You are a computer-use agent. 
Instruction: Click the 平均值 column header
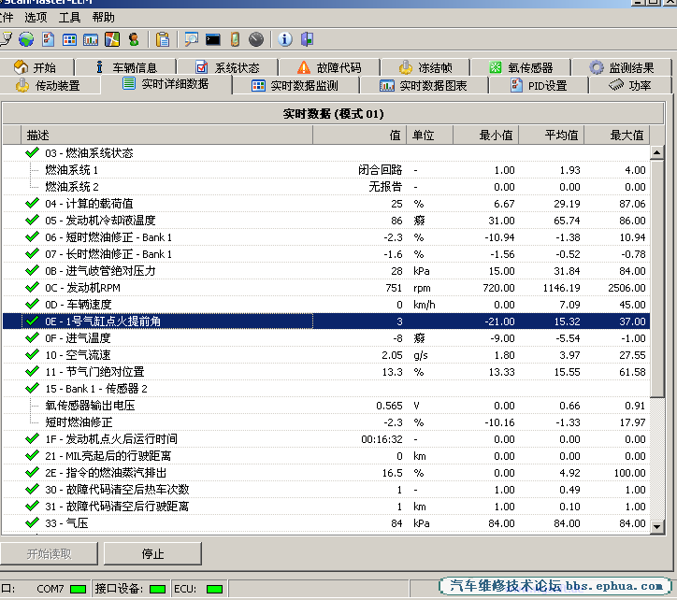(x=552, y=136)
